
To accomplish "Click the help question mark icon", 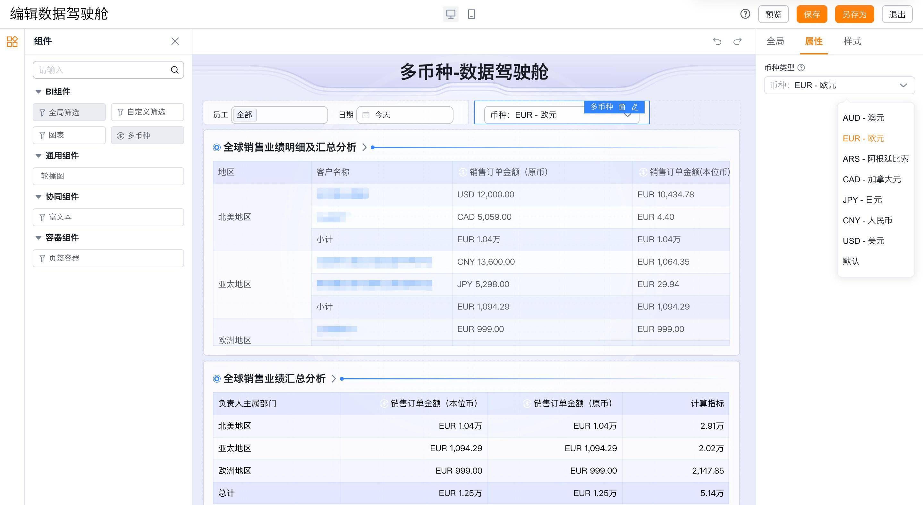I will (745, 14).
